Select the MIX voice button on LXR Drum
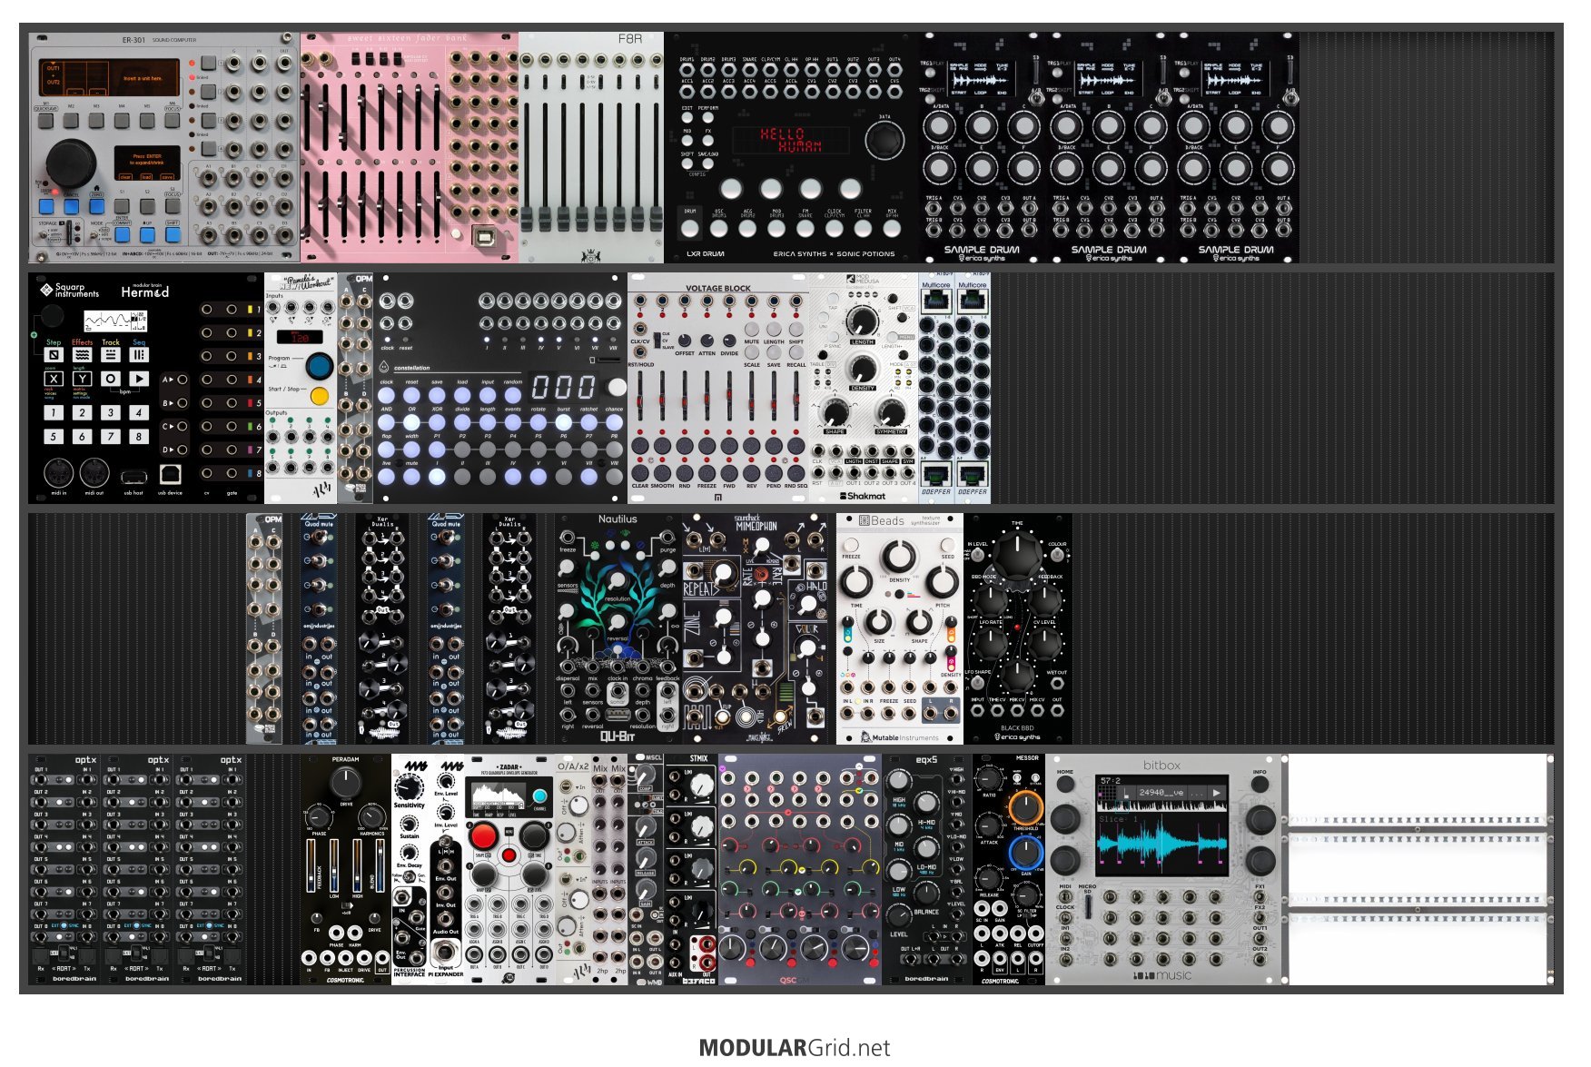 point(892,228)
